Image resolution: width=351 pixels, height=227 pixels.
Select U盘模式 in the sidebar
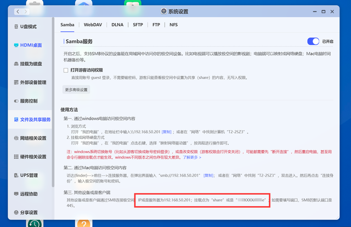[30, 27]
